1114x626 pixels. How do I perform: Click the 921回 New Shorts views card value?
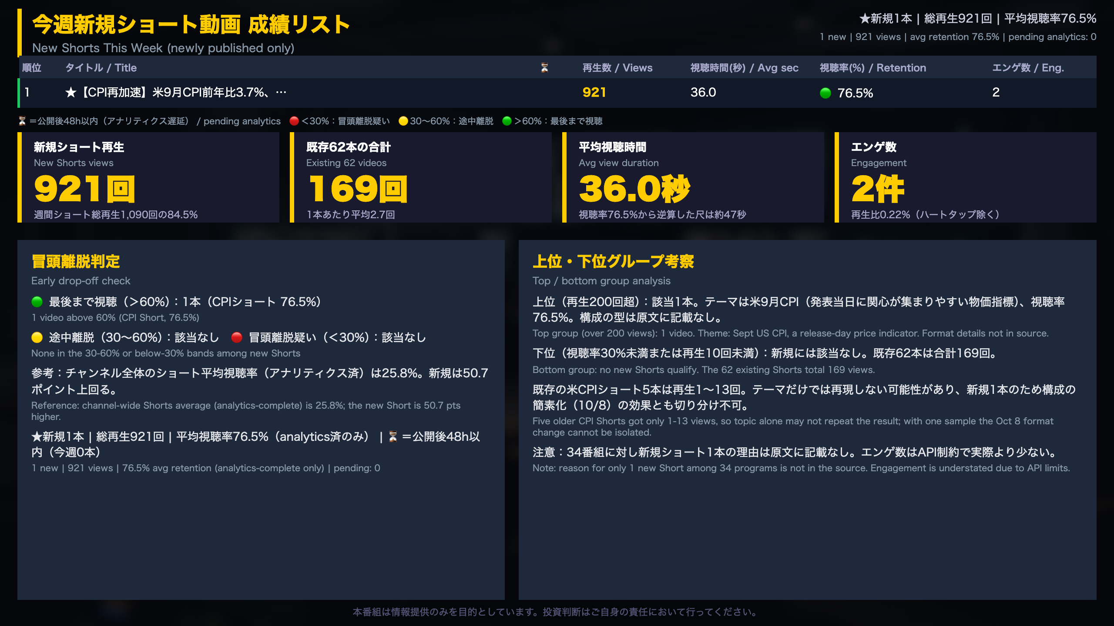85,189
